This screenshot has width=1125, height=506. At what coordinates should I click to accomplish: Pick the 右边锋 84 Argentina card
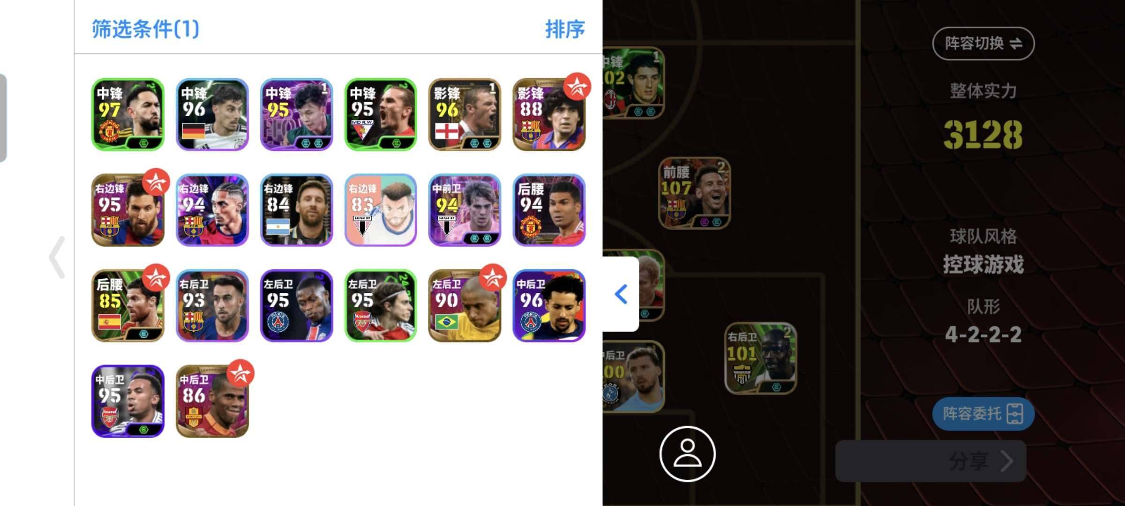pyautogui.click(x=296, y=210)
